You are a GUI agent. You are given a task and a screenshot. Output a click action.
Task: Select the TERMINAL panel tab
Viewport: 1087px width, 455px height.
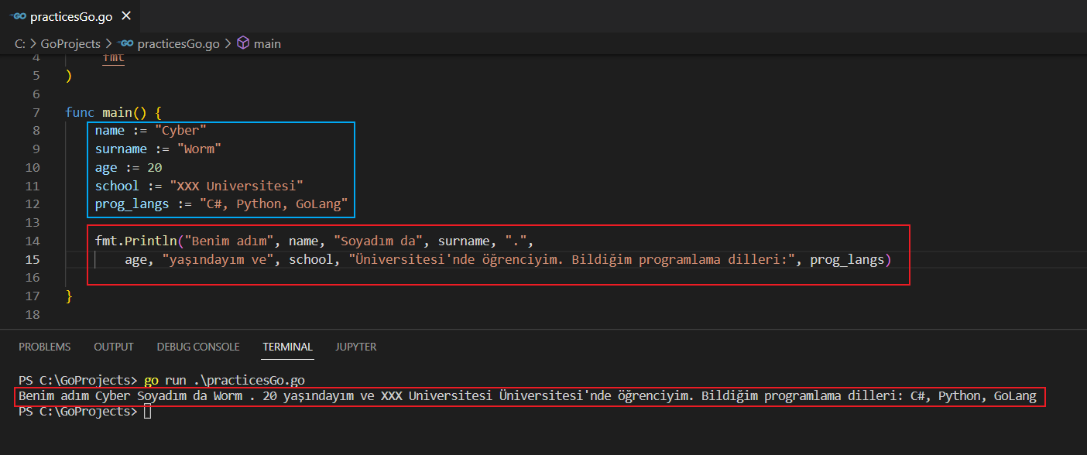pyautogui.click(x=287, y=347)
